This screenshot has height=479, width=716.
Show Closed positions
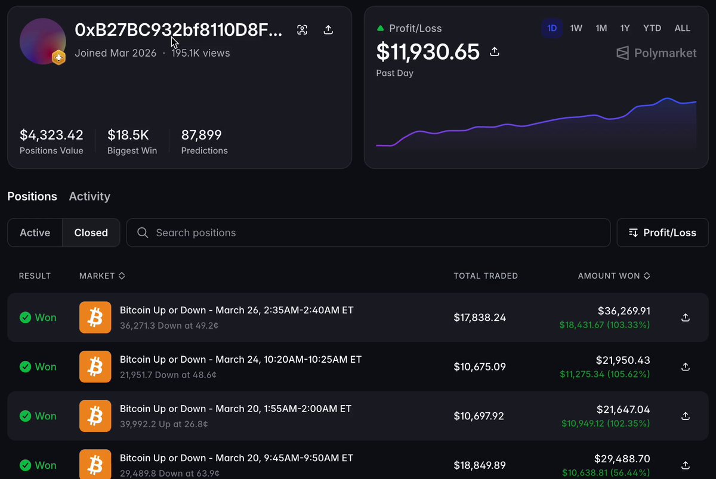[x=91, y=233]
